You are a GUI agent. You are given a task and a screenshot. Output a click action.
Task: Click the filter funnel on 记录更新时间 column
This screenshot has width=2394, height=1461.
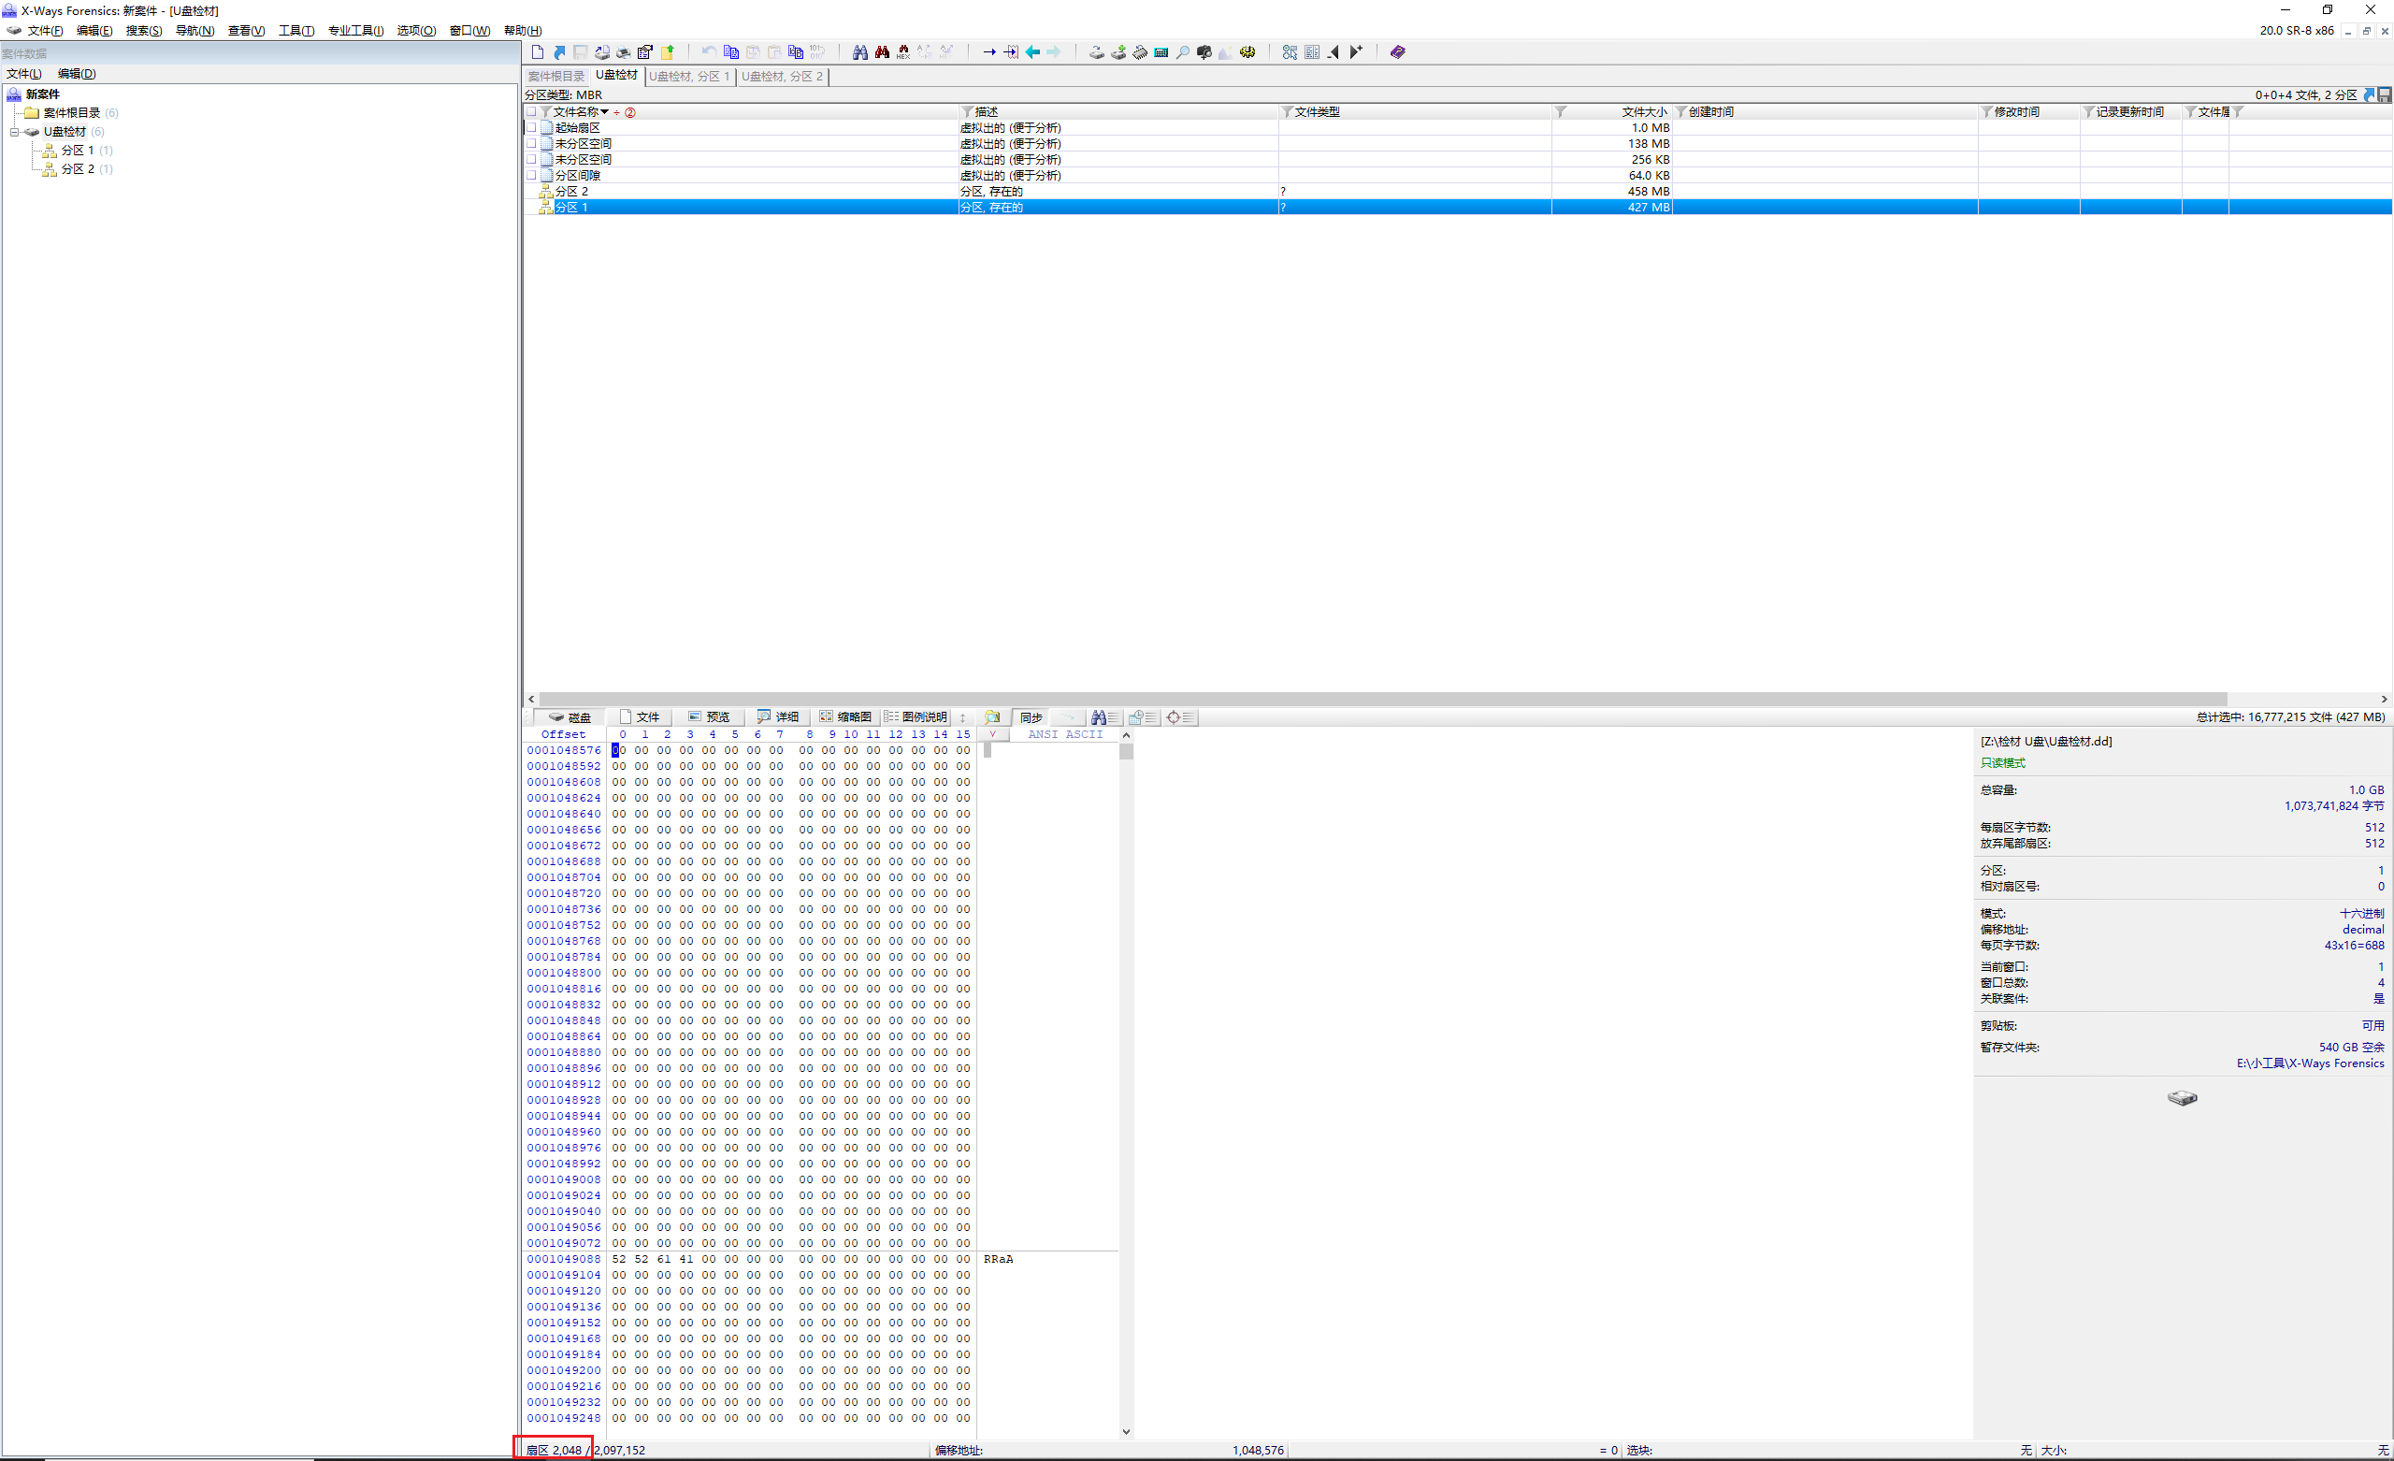coord(2089,112)
